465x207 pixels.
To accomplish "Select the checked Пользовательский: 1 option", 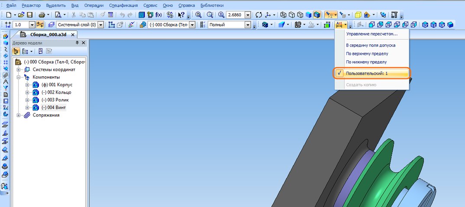I will [x=367, y=74].
